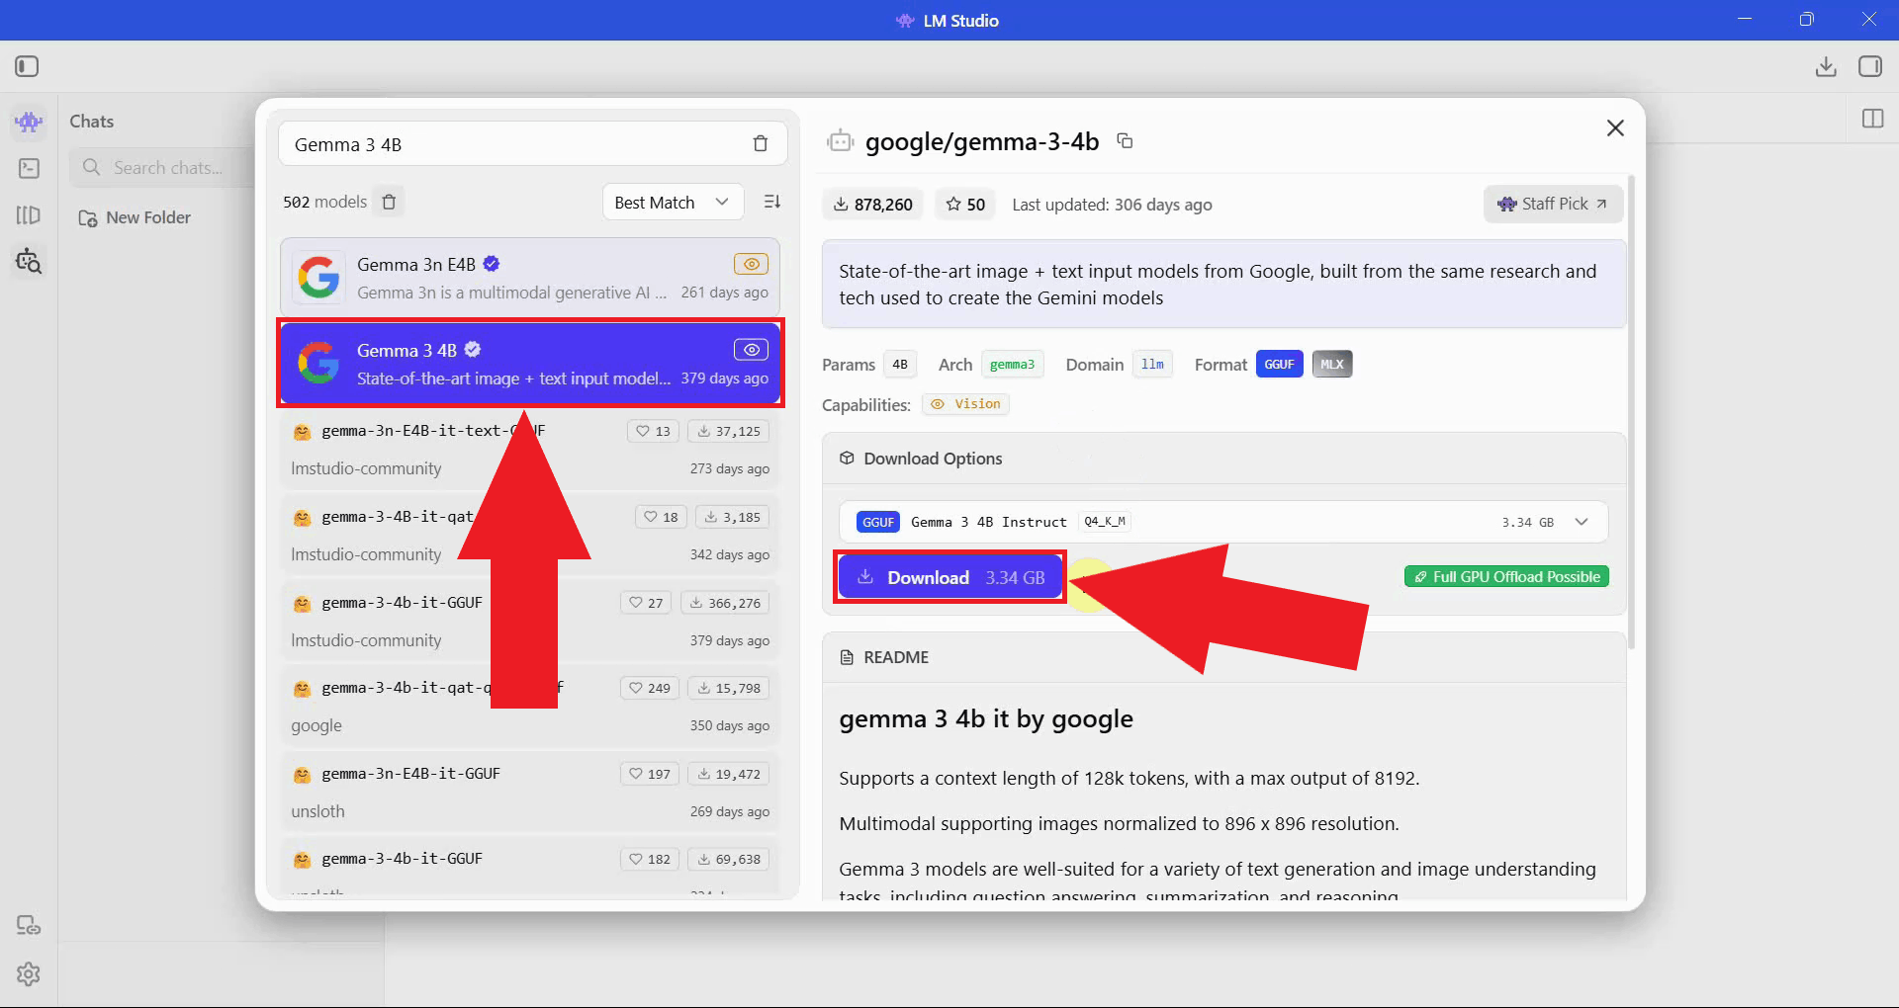The image size is (1899, 1008).
Task: Open the Downloads icon in top toolbar
Action: (x=1826, y=66)
